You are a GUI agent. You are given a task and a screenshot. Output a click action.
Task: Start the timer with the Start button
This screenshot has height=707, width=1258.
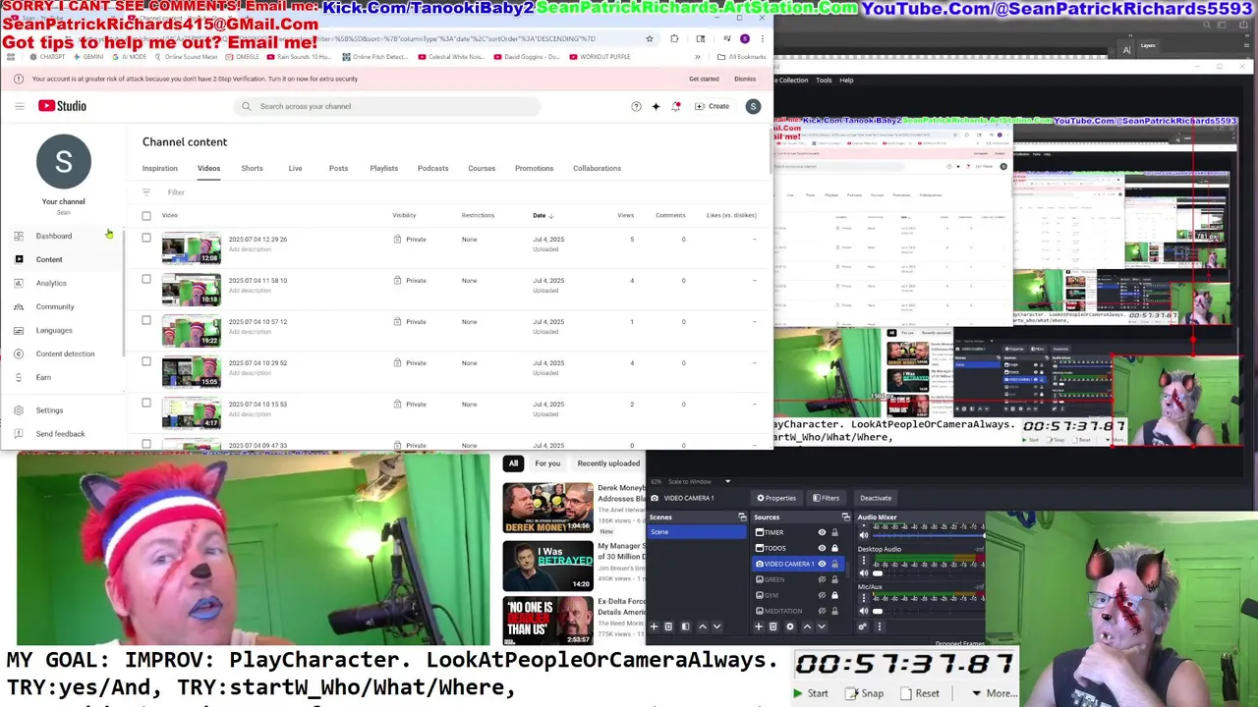click(811, 693)
